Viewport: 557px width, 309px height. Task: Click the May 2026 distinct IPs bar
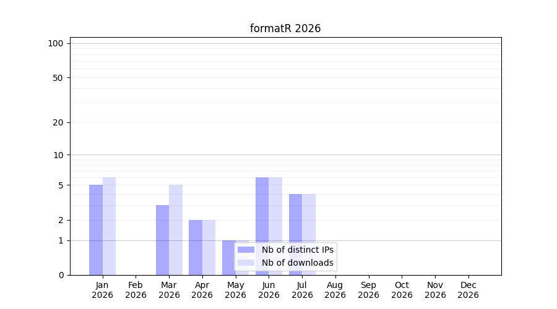[229, 258]
